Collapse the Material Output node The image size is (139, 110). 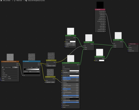coord(129,44)
